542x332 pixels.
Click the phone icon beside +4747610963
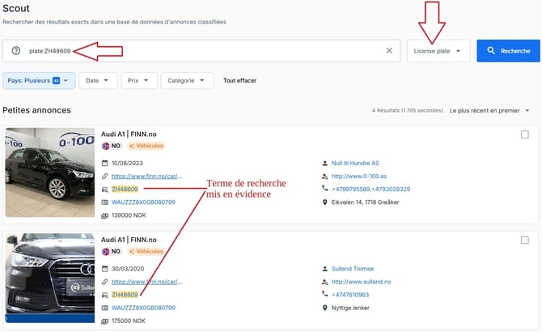tap(325, 294)
